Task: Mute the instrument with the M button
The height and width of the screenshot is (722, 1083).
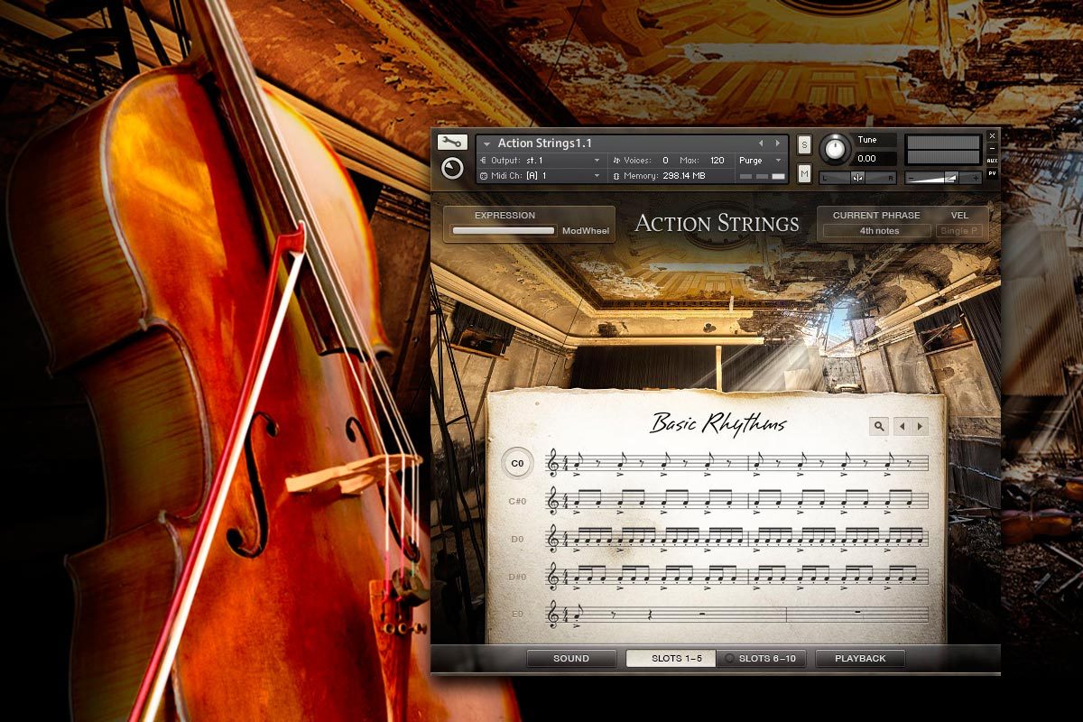Action: point(804,173)
